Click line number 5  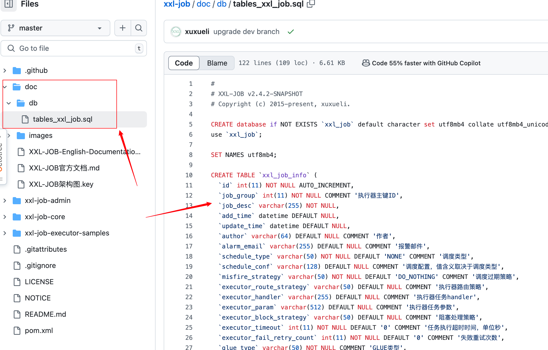(191, 124)
